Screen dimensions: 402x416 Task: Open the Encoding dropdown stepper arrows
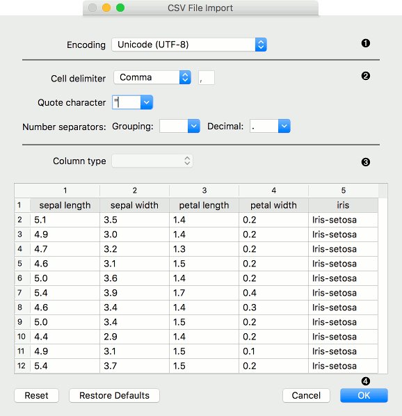pos(261,45)
